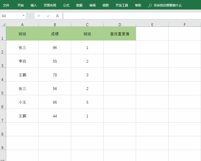The width and height of the screenshot is (201, 161).
Task: Open the Insert Function fx icon
Action: (x=57, y=16)
